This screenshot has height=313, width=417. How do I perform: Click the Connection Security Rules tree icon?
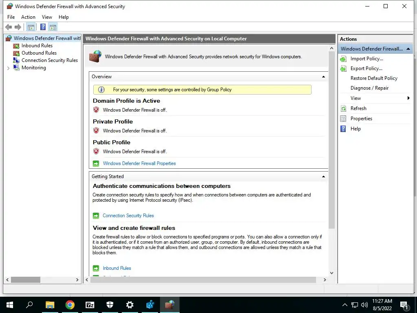tap(16, 60)
